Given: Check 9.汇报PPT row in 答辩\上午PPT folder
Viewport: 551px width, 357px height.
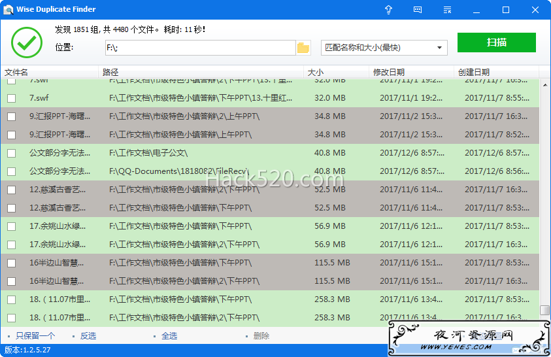Looking at the screenshot, I should point(12,135).
